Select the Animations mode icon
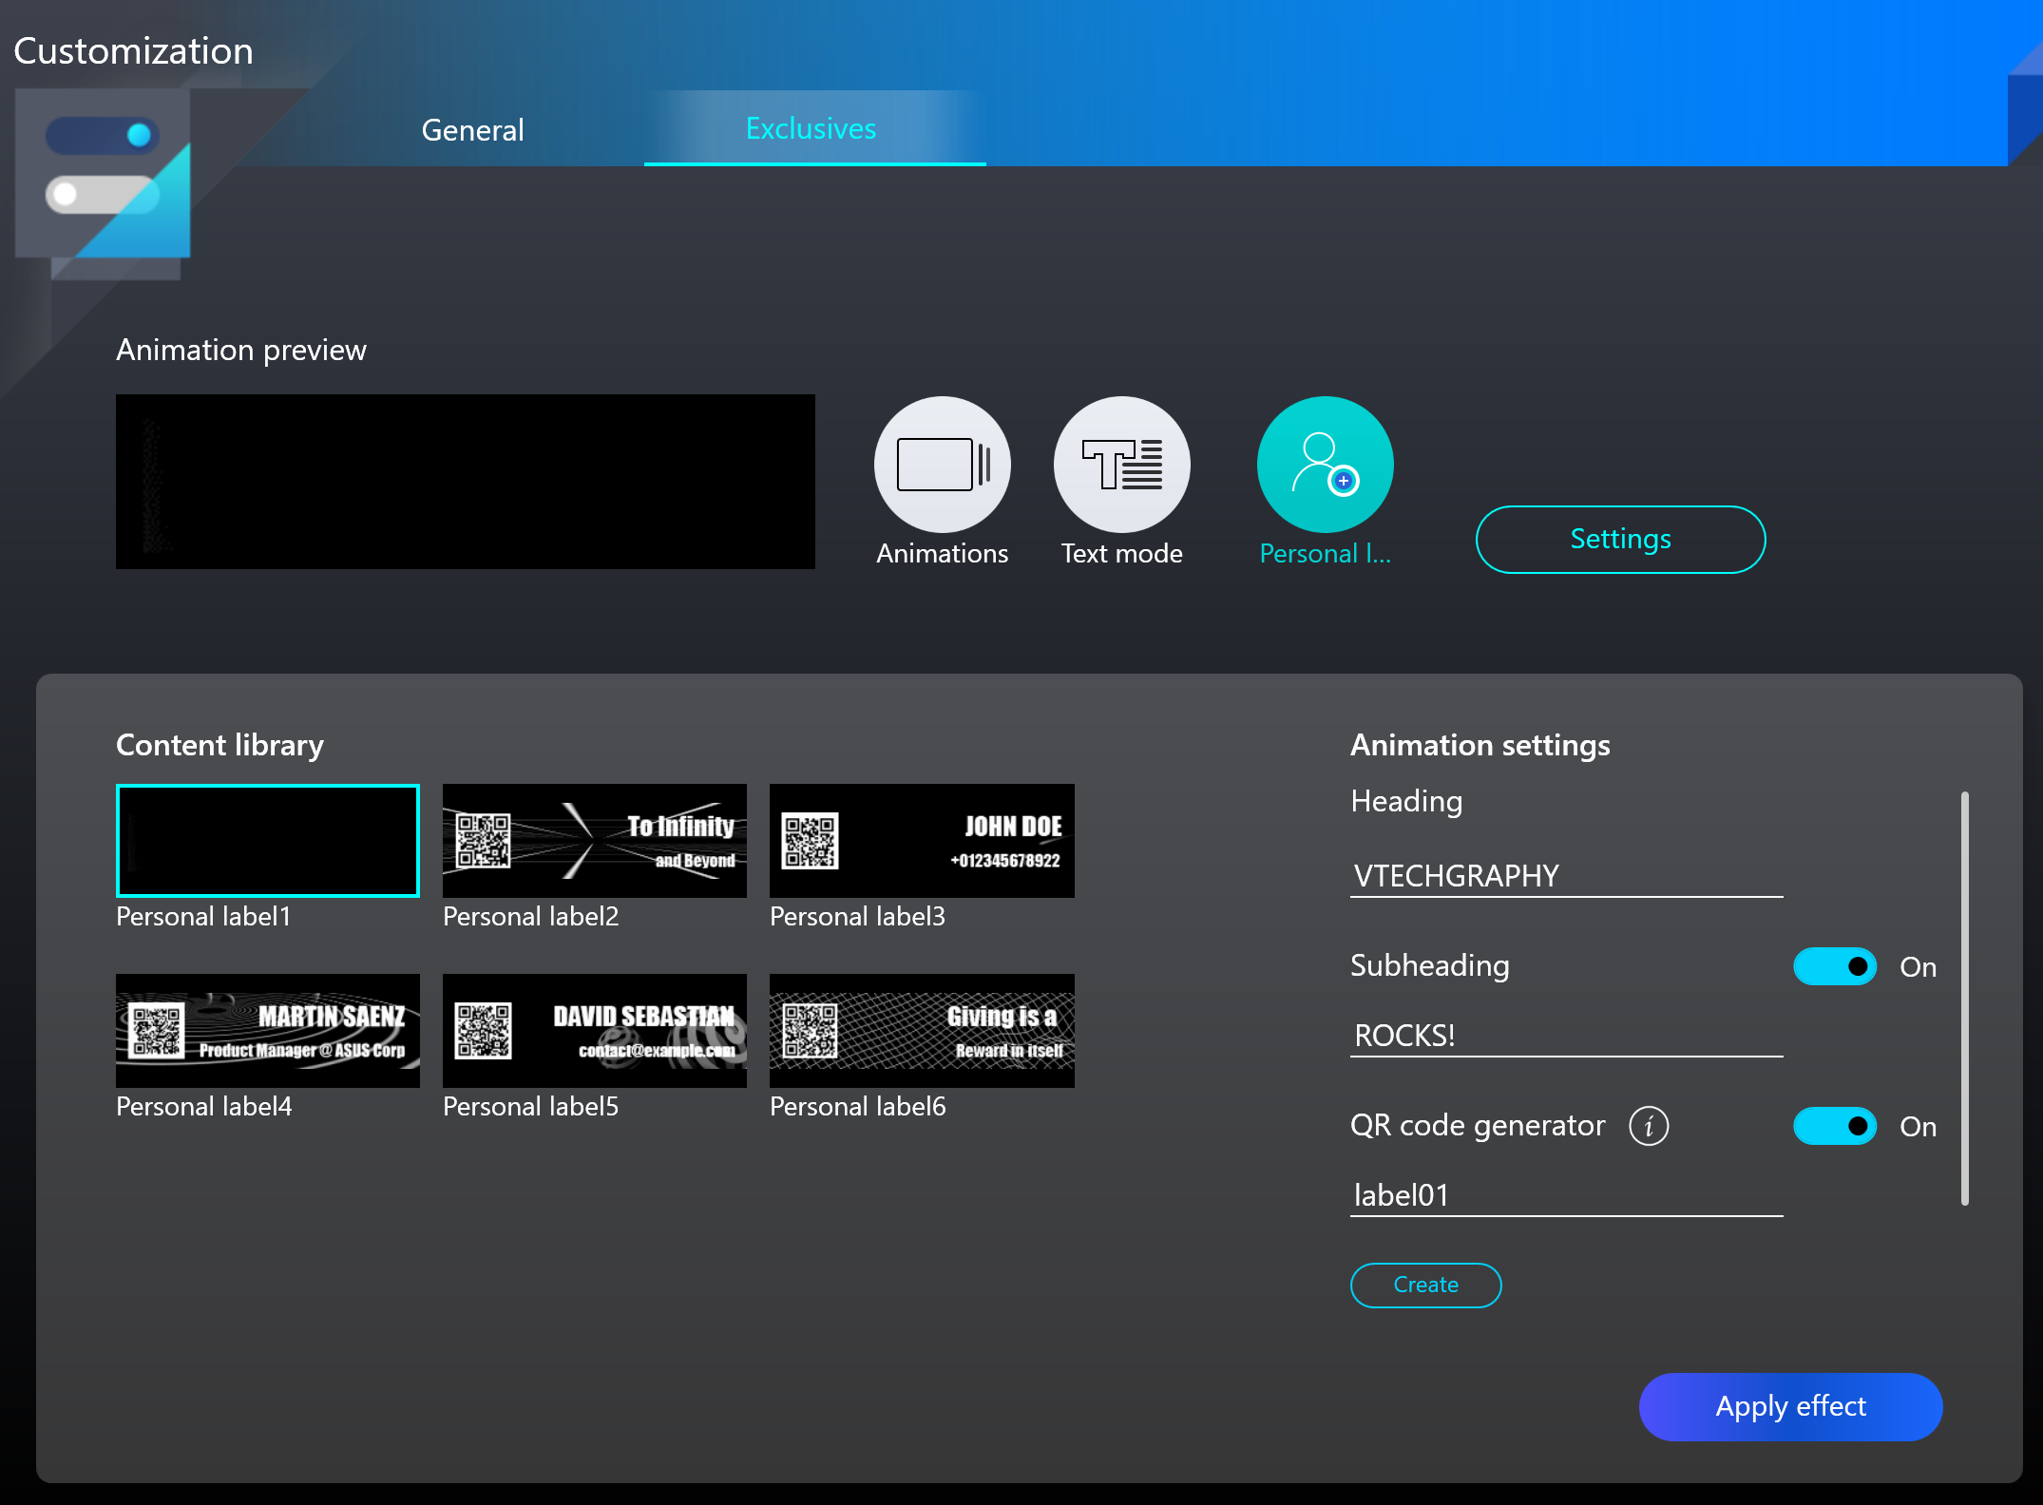 tap(942, 465)
